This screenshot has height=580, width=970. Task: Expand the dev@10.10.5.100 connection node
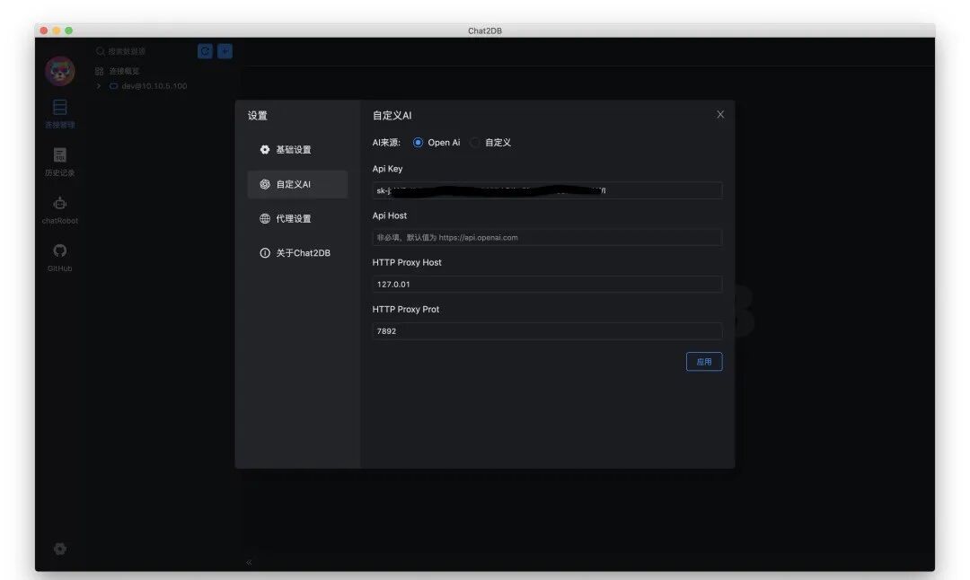click(x=98, y=85)
